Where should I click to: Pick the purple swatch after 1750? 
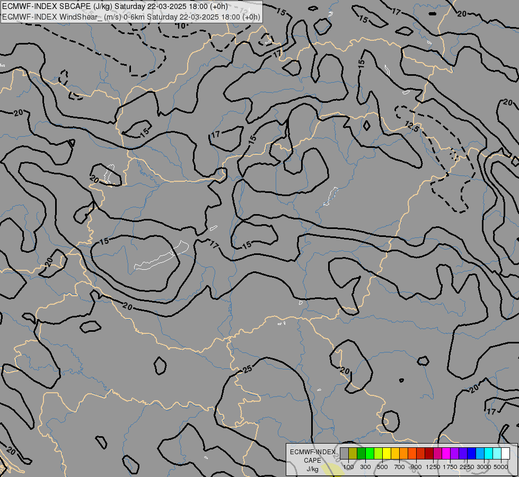point(455,453)
